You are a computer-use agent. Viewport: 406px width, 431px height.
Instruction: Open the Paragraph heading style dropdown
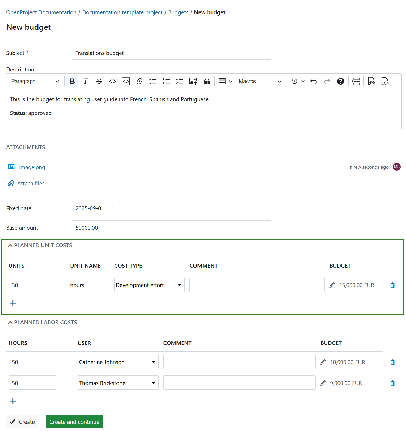35,81
